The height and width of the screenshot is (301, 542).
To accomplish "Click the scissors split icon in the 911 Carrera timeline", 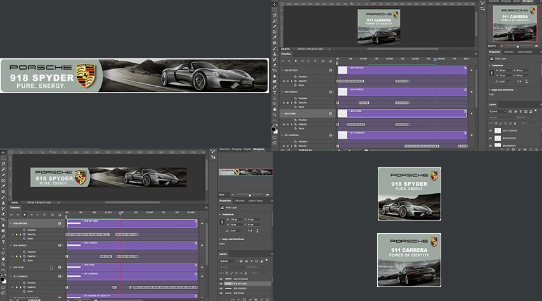I will (323, 61).
